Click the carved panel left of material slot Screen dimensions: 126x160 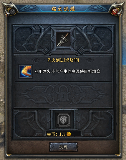point(32,124)
